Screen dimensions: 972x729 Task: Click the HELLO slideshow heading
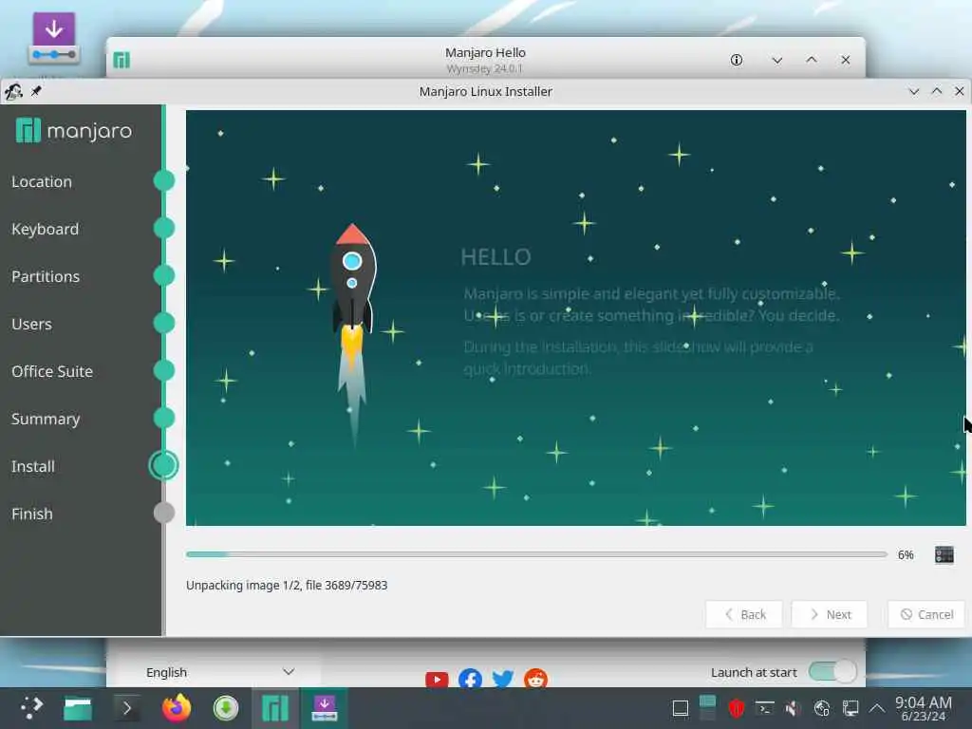coord(495,256)
